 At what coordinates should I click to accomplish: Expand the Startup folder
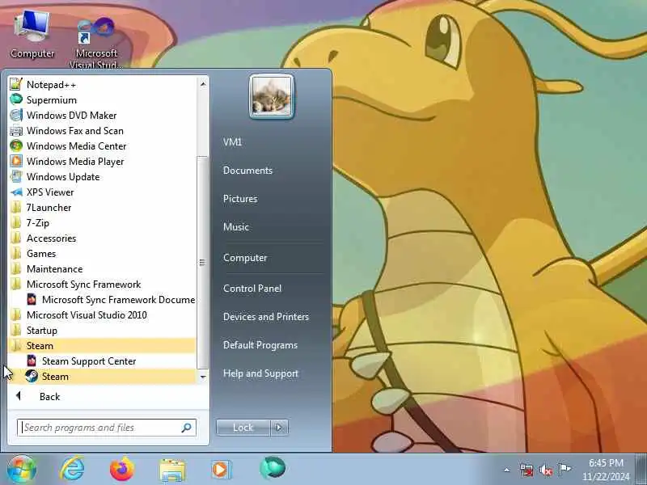pos(102,331)
